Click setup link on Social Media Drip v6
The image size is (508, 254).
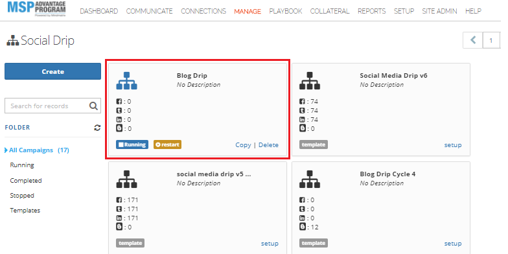click(453, 145)
